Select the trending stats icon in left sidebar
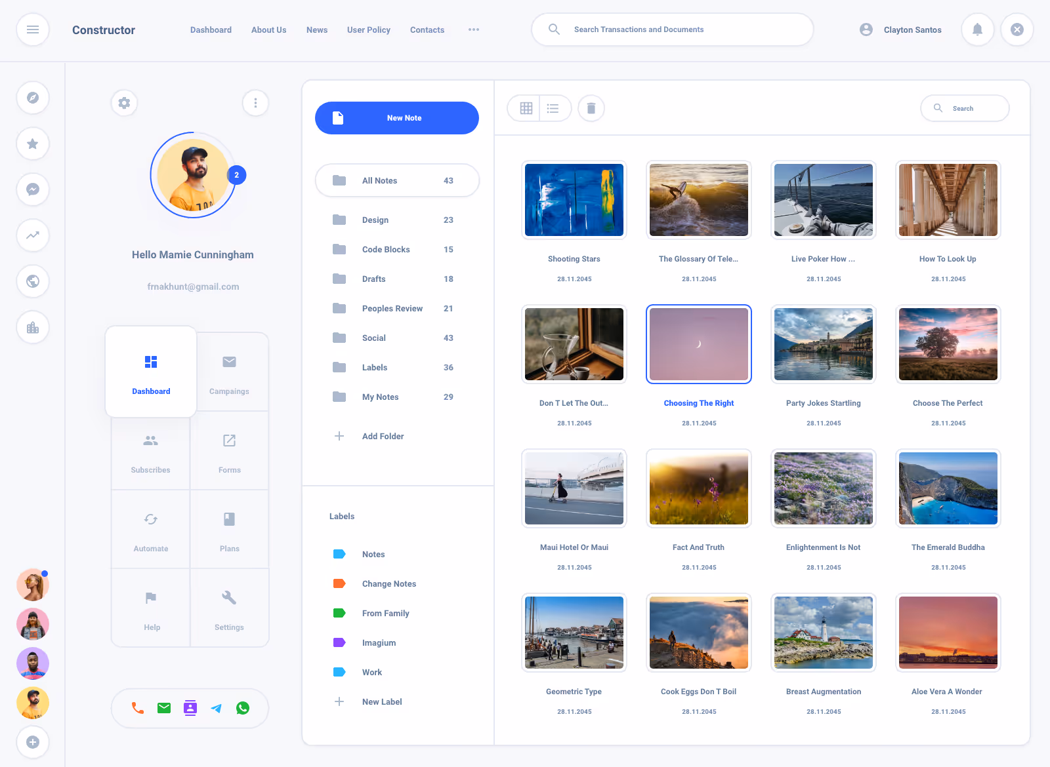 33,235
